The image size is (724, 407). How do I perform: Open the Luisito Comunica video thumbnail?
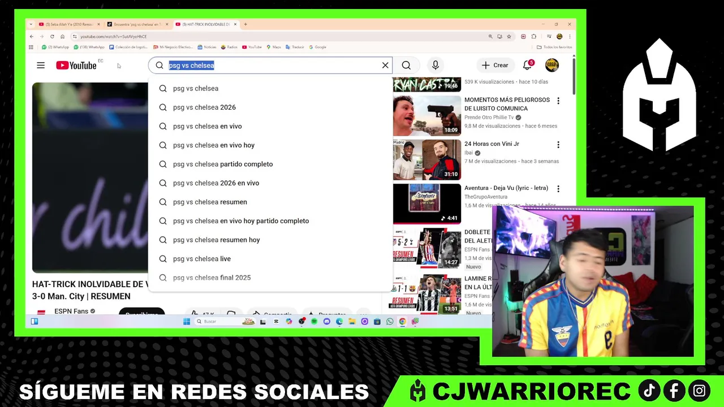coord(427,116)
